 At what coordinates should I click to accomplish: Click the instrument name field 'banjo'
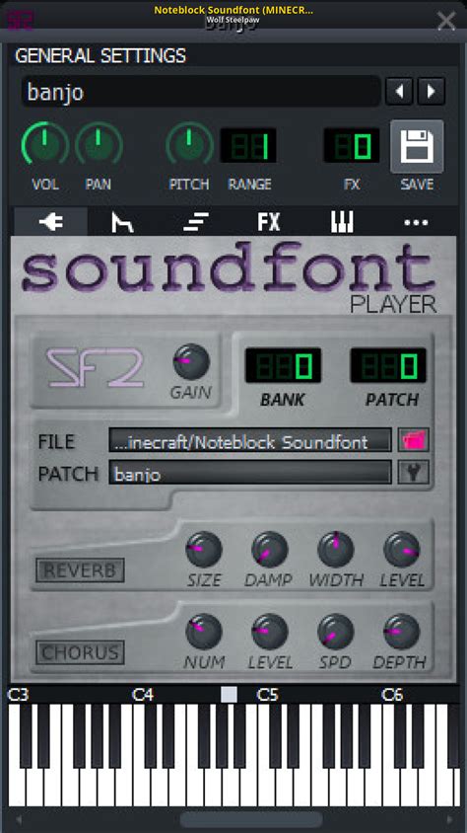(201, 92)
